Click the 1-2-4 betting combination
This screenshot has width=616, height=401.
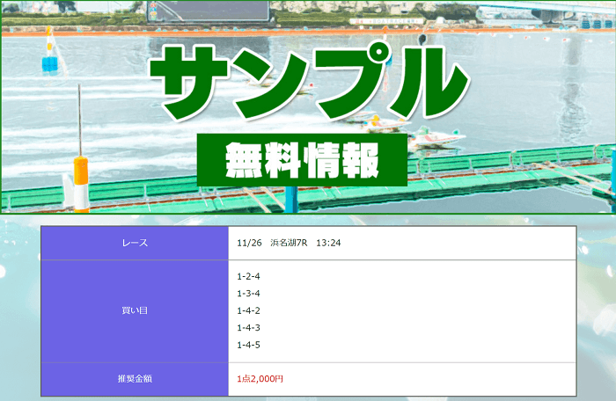[x=249, y=276]
